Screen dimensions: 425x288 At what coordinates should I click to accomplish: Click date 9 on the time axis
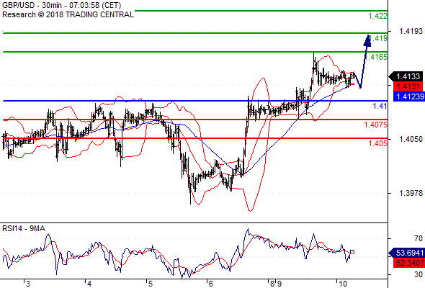pyautogui.click(x=279, y=284)
